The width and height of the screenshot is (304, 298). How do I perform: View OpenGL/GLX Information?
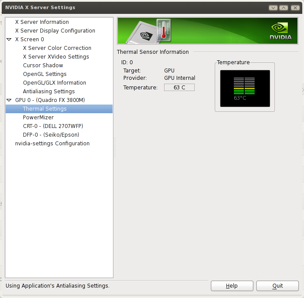pos(55,83)
